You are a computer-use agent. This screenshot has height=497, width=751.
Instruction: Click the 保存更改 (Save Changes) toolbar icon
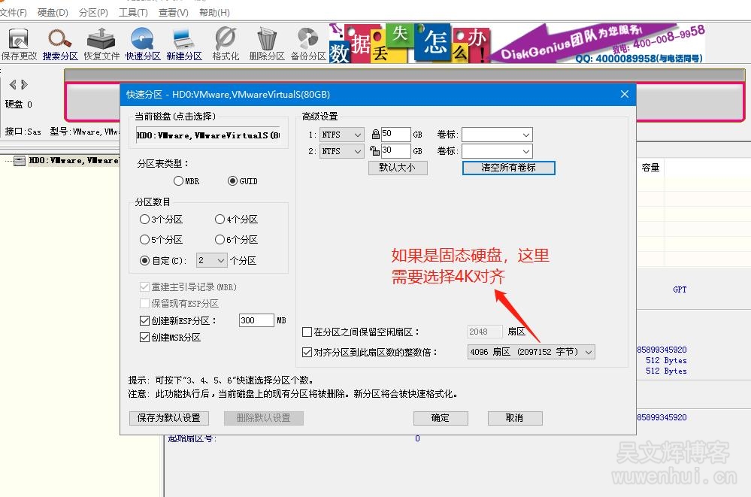pyautogui.click(x=19, y=44)
